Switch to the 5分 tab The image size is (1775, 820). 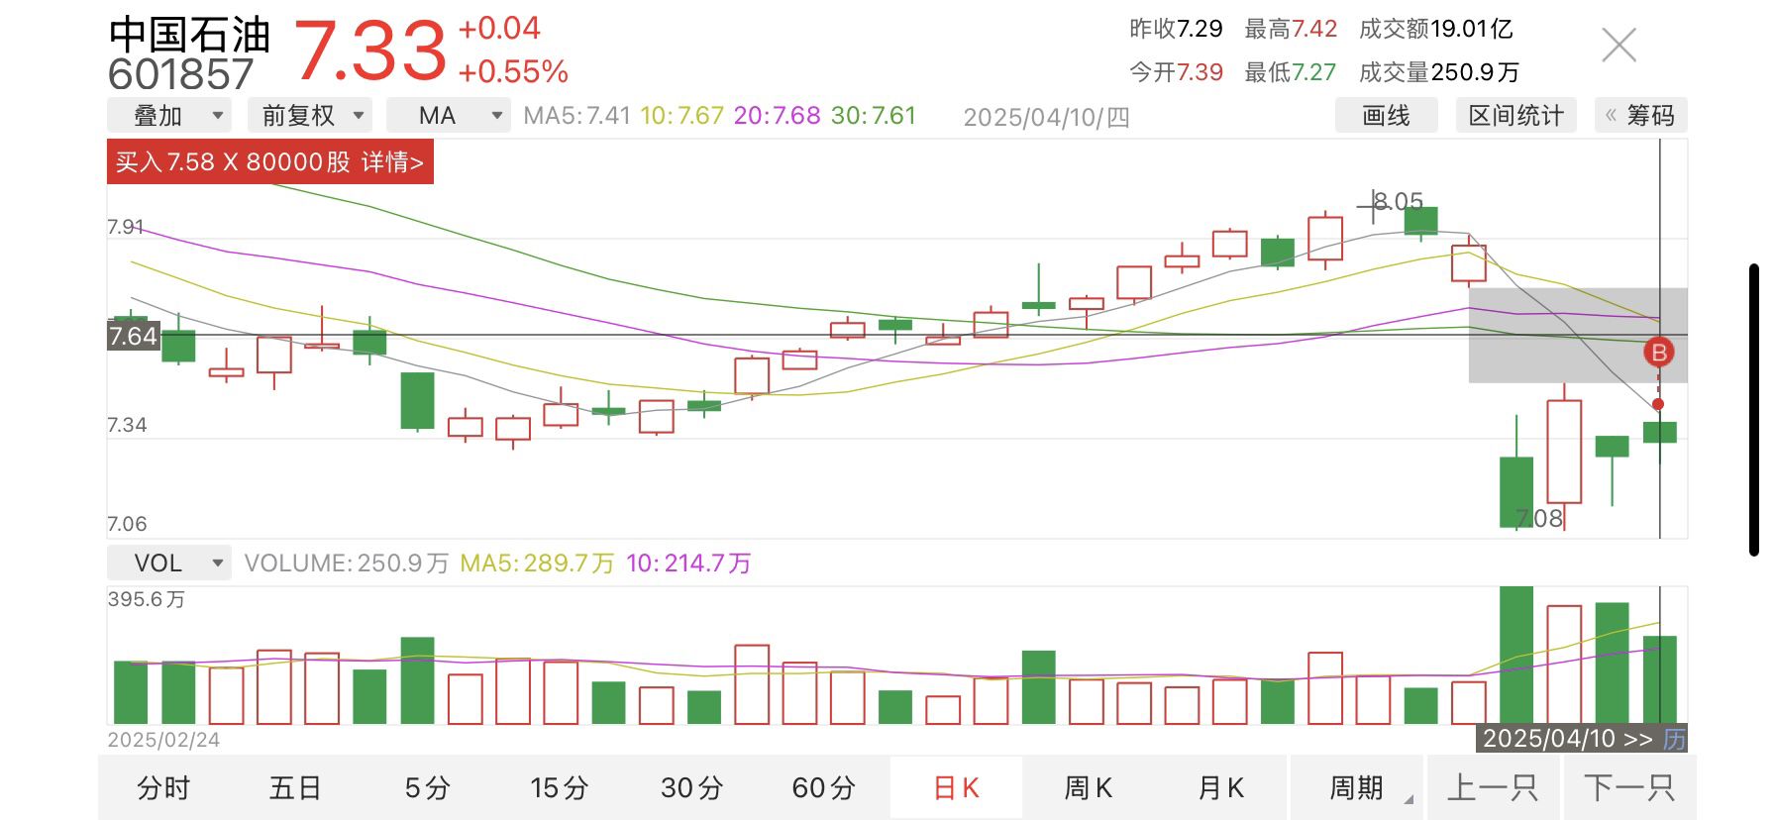(x=427, y=788)
